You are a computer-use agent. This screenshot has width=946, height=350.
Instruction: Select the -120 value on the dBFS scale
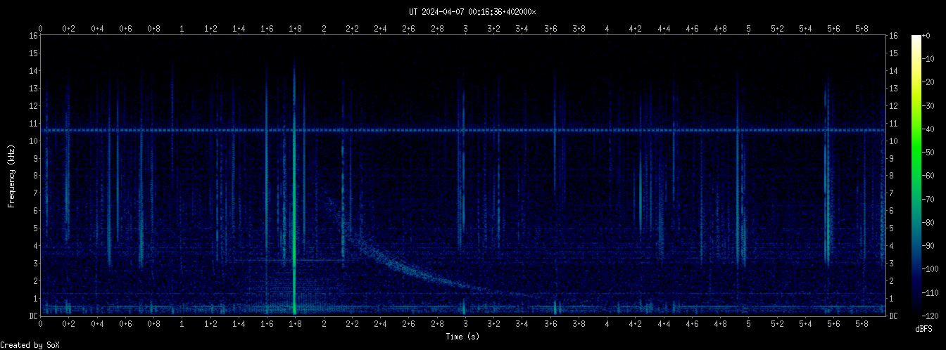tap(935, 316)
